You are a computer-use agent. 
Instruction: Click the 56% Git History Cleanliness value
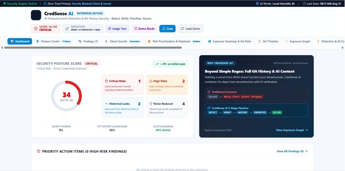pos(112,130)
